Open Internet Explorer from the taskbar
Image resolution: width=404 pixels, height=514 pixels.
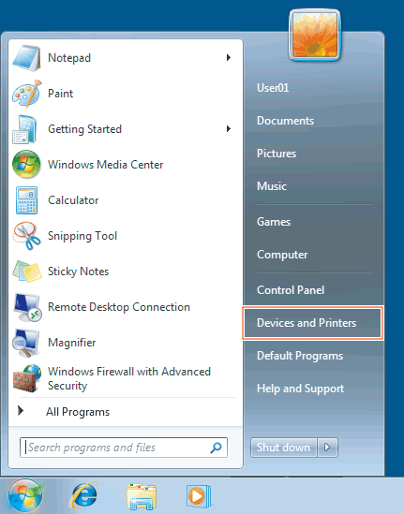pos(84,495)
